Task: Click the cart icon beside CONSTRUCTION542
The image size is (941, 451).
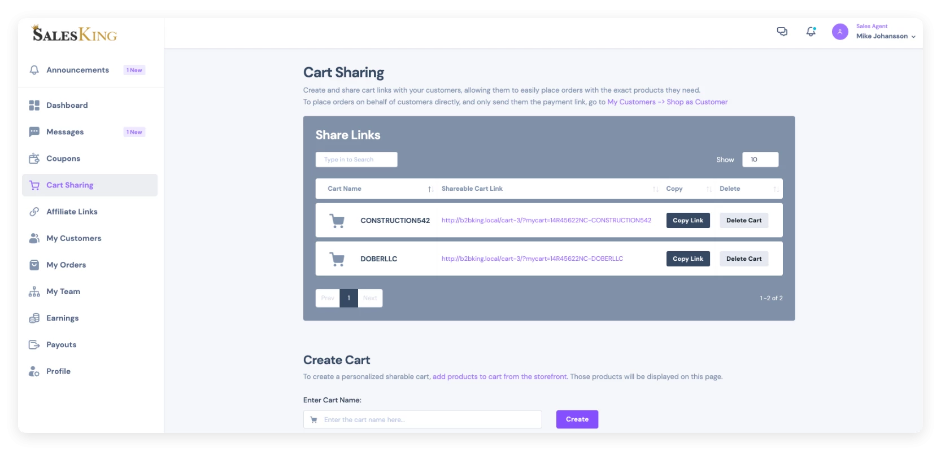Action: [337, 220]
